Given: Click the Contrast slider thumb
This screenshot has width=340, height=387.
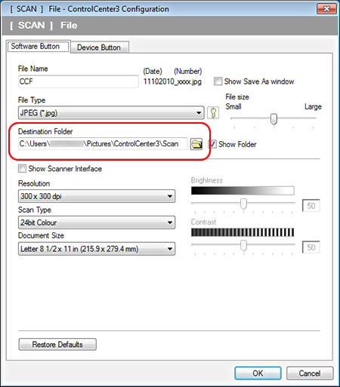Looking at the screenshot, I should [x=243, y=245].
